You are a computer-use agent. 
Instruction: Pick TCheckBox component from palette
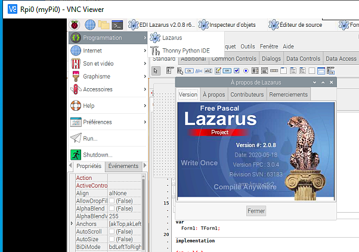[x=237, y=71]
